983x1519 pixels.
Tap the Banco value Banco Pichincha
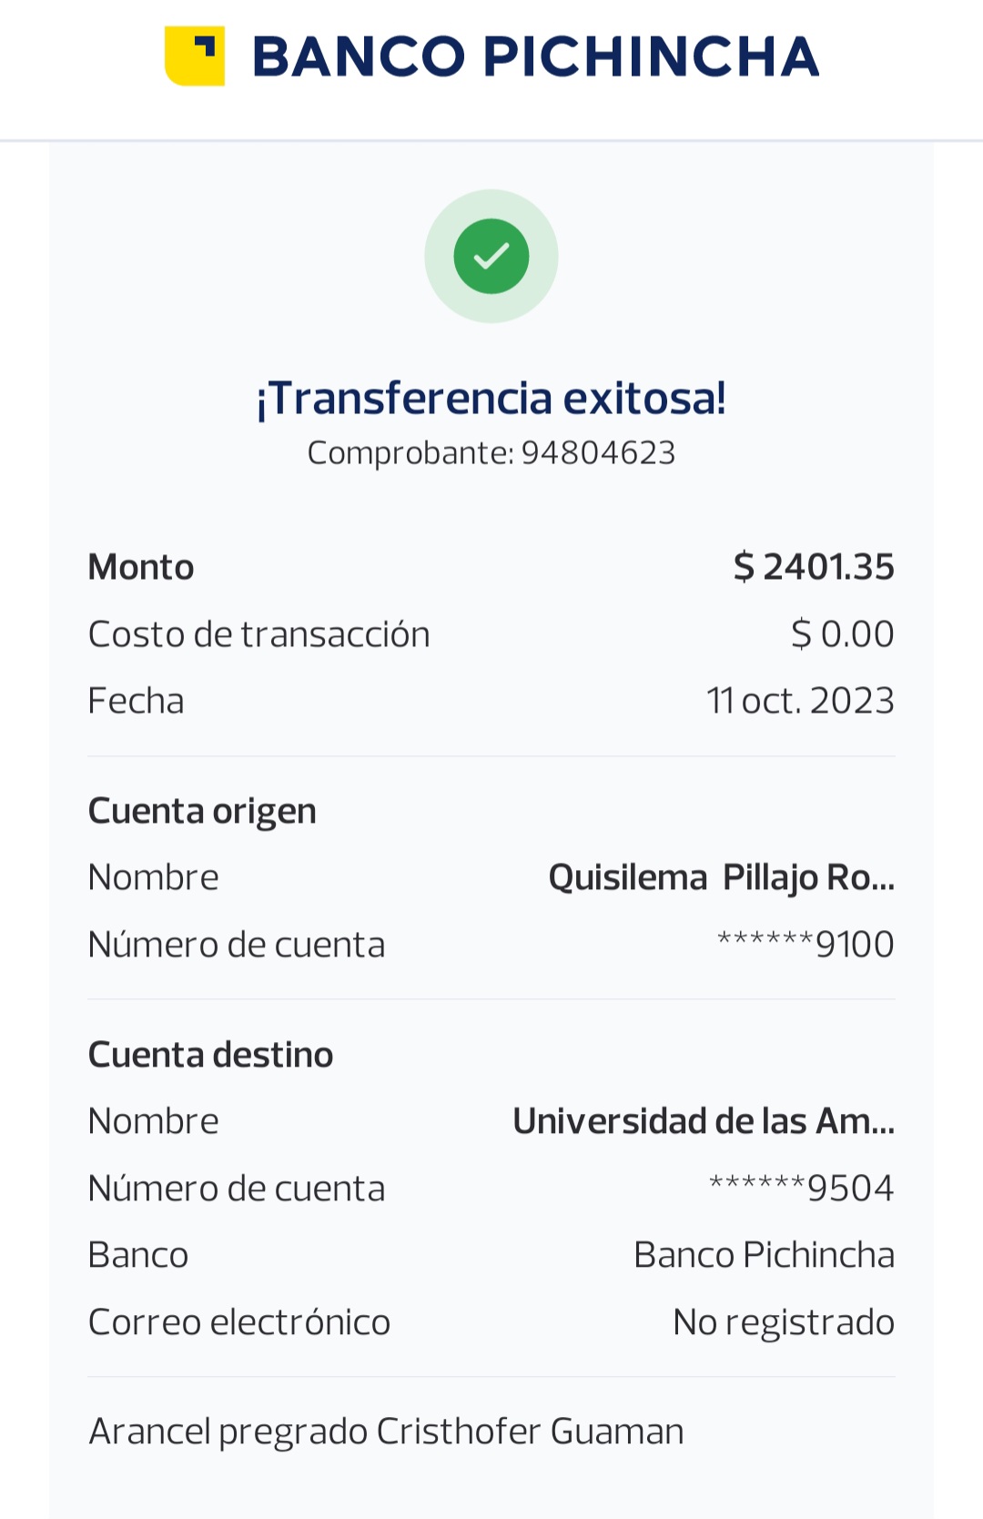coord(764,1255)
